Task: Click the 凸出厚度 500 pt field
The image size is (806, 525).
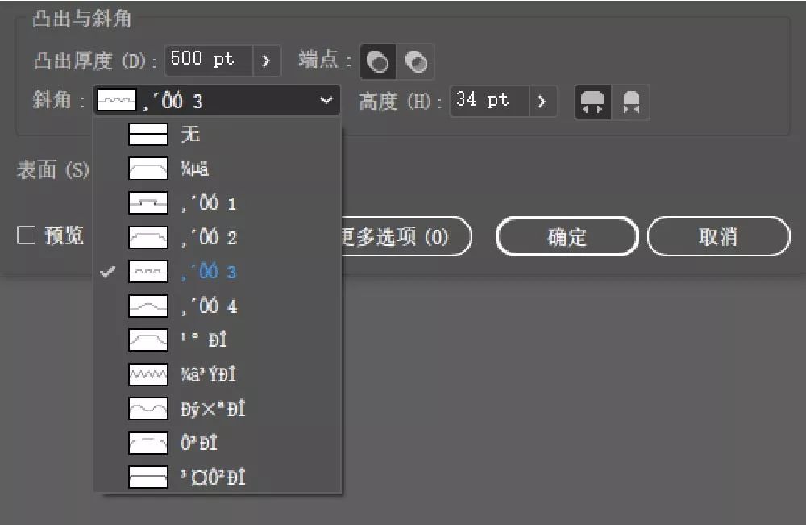Action: pos(208,60)
